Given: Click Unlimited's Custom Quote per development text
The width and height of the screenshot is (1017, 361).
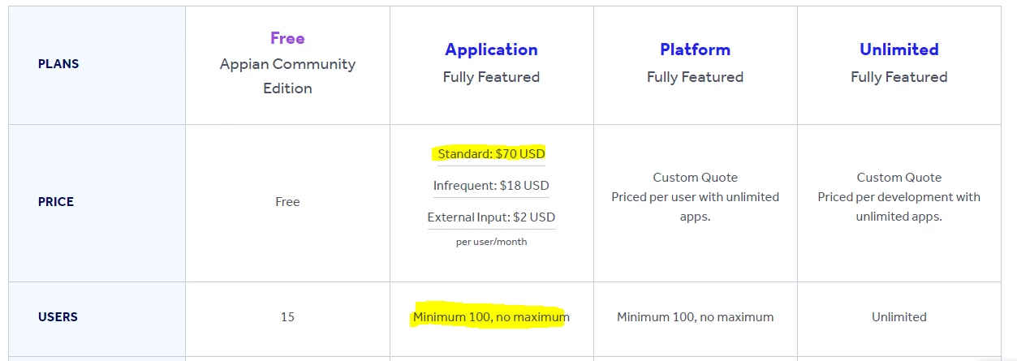Looking at the screenshot, I should [x=898, y=197].
